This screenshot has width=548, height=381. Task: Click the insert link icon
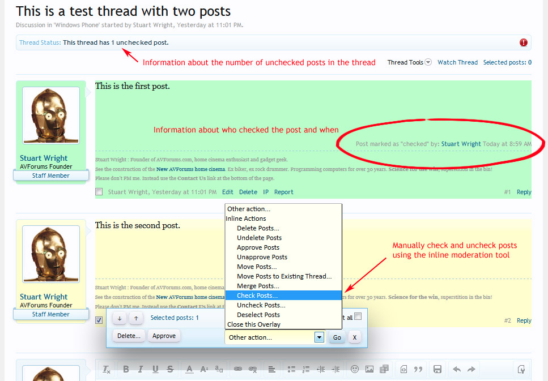coord(238,369)
